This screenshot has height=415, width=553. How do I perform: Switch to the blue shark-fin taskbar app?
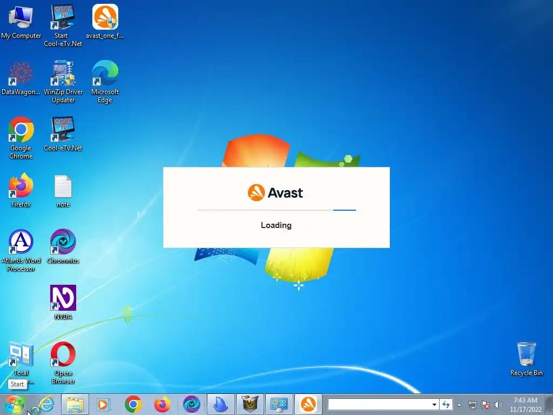pos(221,404)
